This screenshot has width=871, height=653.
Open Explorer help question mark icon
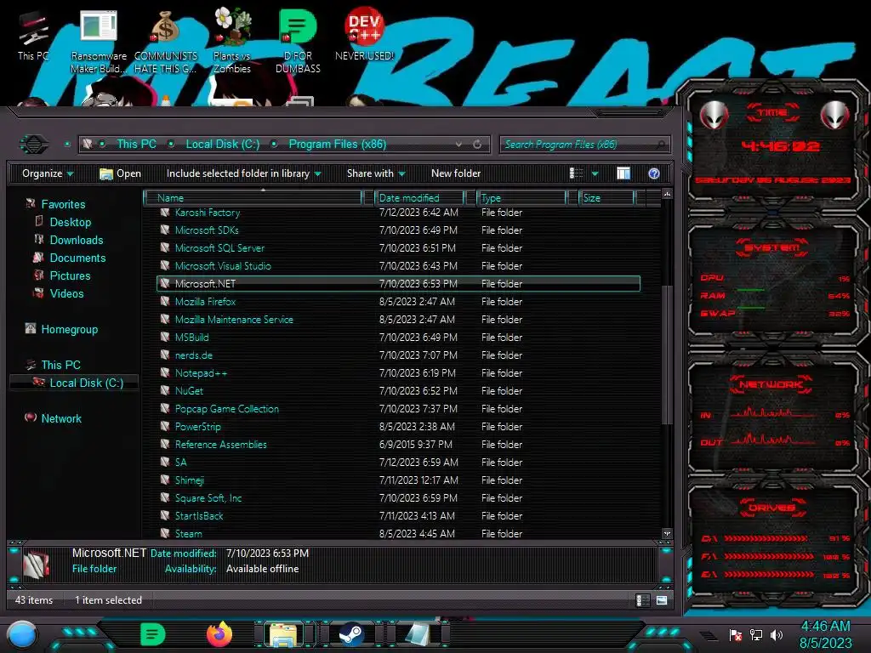pos(654,173)
